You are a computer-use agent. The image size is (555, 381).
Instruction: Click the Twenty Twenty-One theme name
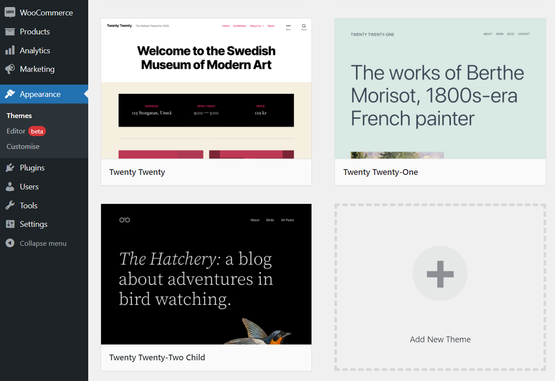(x=381, y=172)
